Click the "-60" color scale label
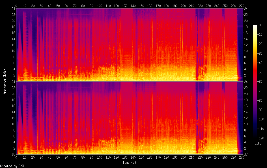 [260, 82]
